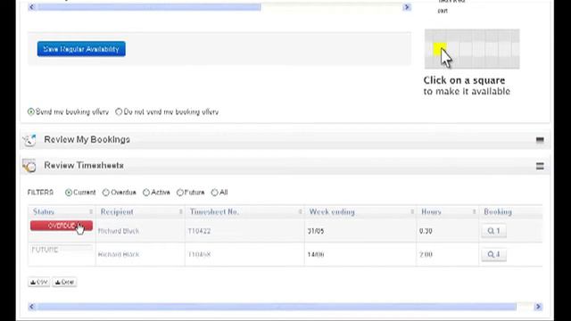Screen dimensions: 571x321
Task: Select the All filter radio button
Action: tap(214, 193)
